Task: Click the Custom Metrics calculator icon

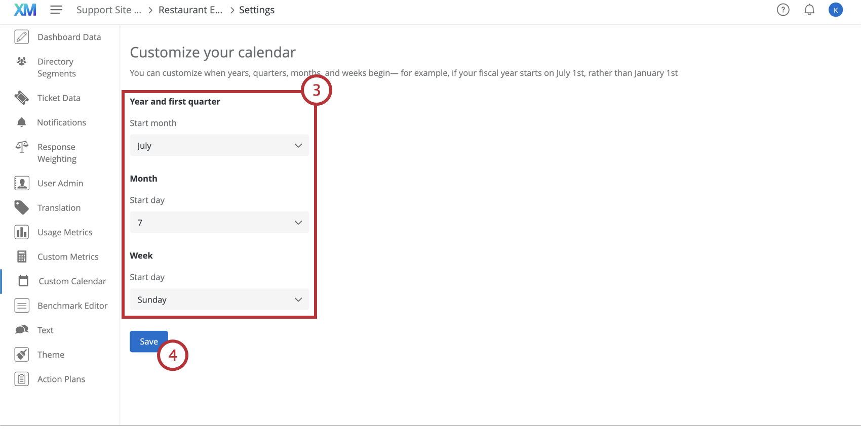Action: 22,256
